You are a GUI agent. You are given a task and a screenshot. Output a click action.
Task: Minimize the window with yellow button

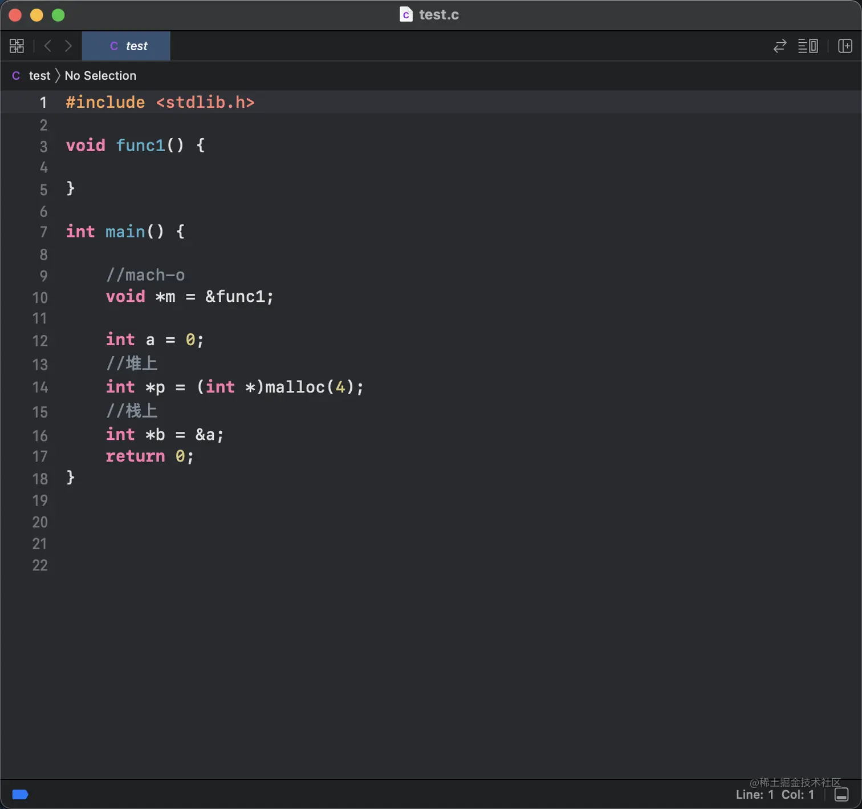pos(36,15)
